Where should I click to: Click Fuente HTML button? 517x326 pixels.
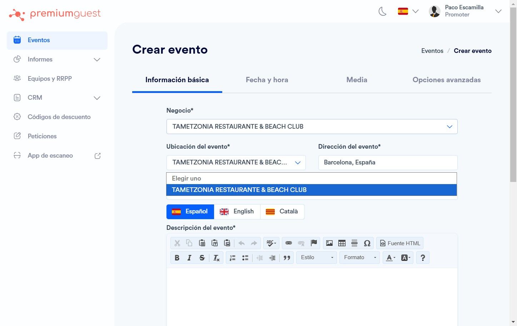pyautogui.click(x=400, y=243)
